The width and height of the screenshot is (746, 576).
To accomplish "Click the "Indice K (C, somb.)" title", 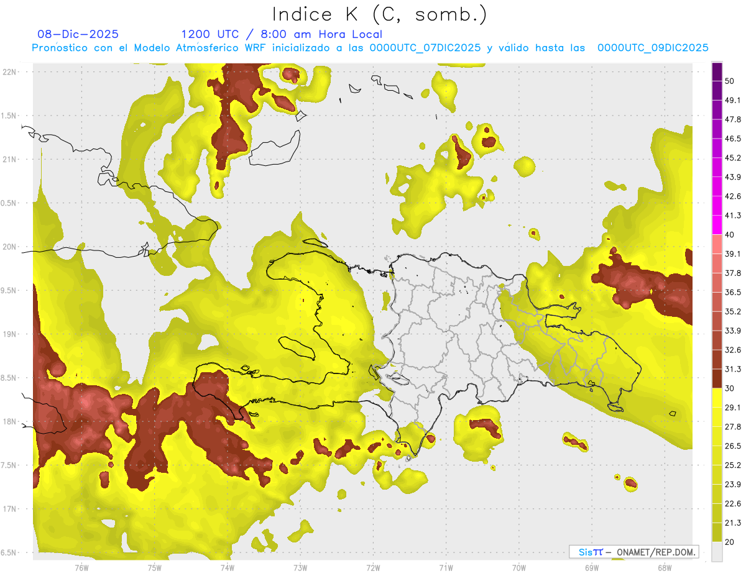I will click(x=380, y=15).
